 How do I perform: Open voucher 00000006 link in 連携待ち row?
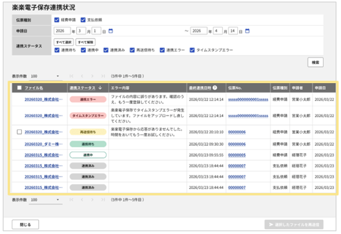coord(237,144)
